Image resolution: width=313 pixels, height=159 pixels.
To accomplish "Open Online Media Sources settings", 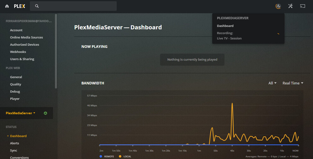I will (26, 37).
